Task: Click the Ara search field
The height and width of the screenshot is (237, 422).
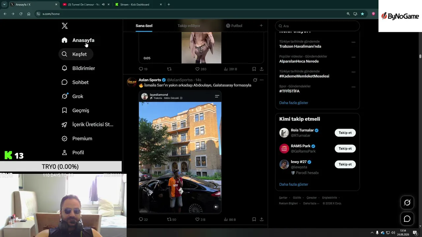Action: (x=317, y=26)
